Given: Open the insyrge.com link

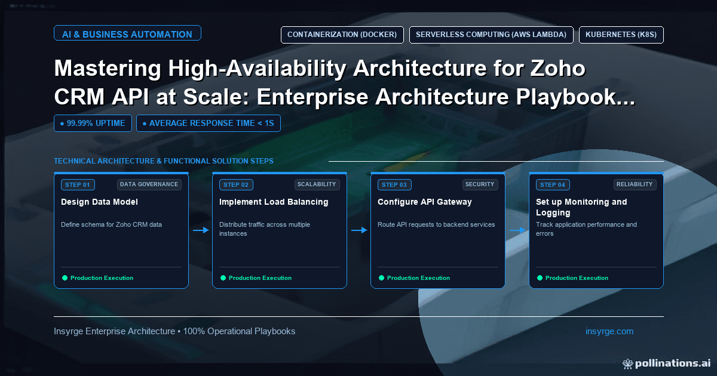Looking at the screenshot, I should (x=609, y=331).
